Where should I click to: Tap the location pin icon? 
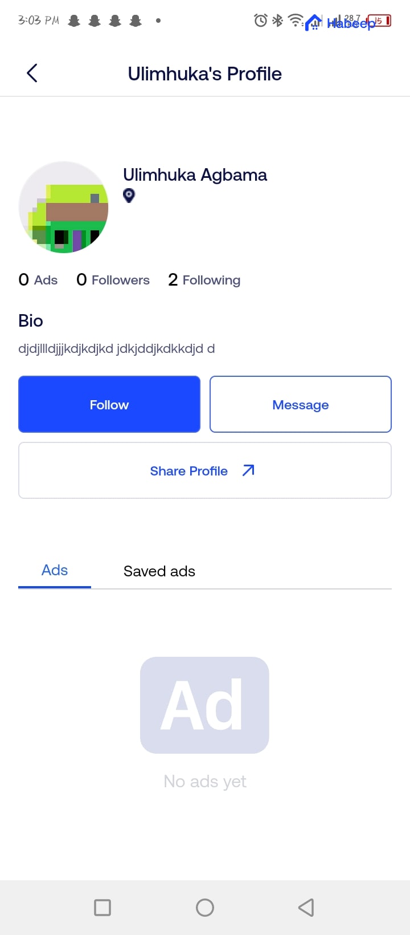(x=129, y=196)
